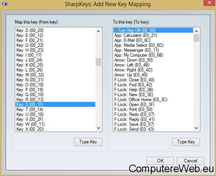Select Key: K (00_25) in From list
The height and width of the screenshot is (176, 216).
coord(55,65)
